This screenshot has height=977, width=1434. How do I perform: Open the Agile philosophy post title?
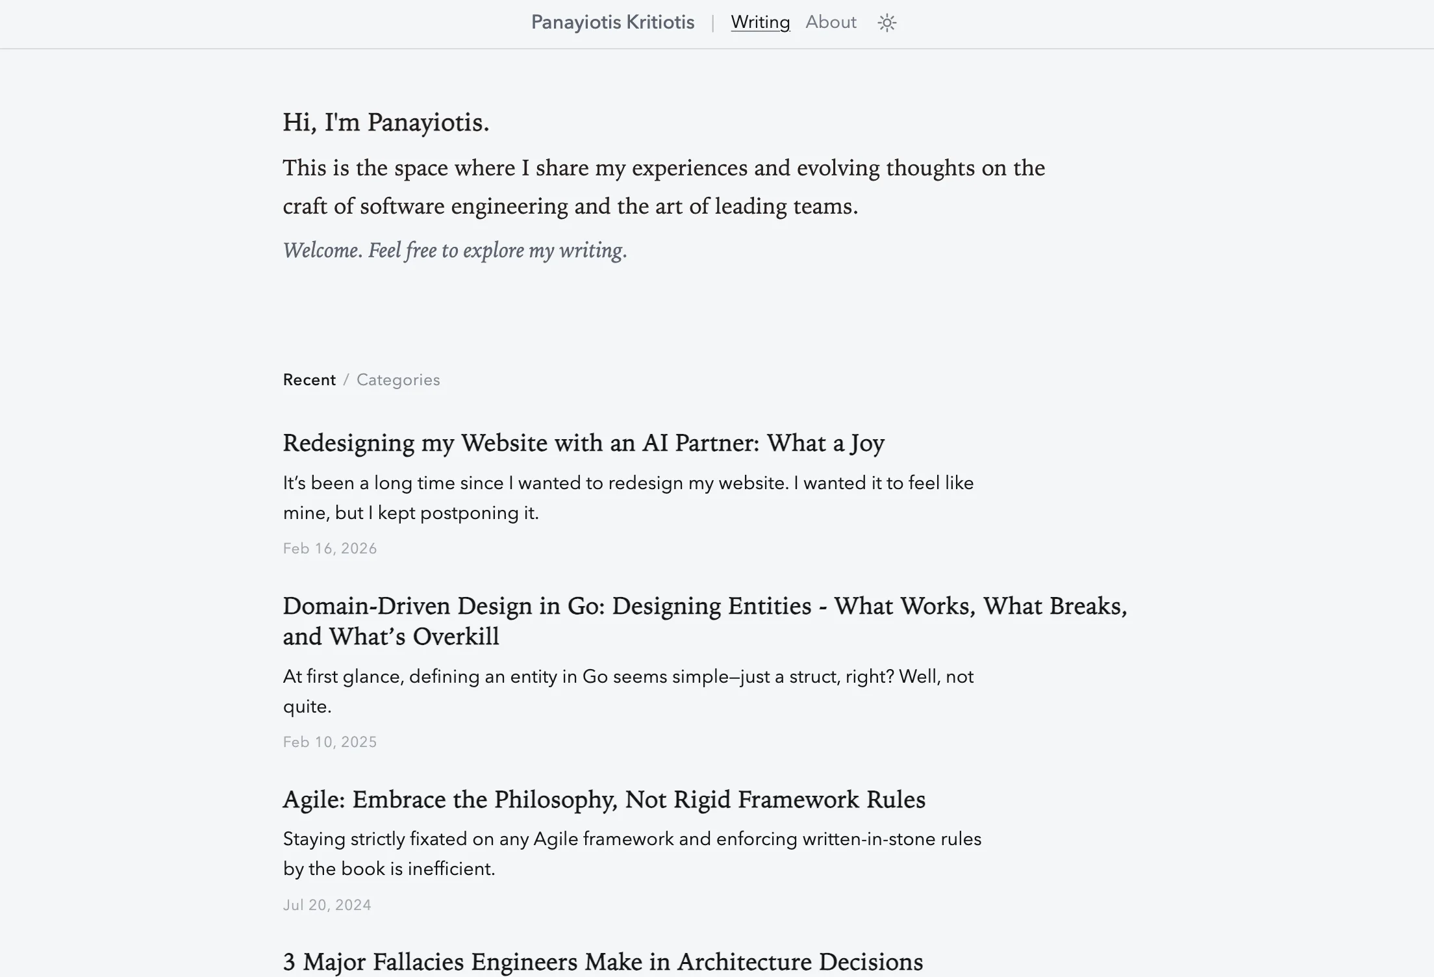point(604,800)
